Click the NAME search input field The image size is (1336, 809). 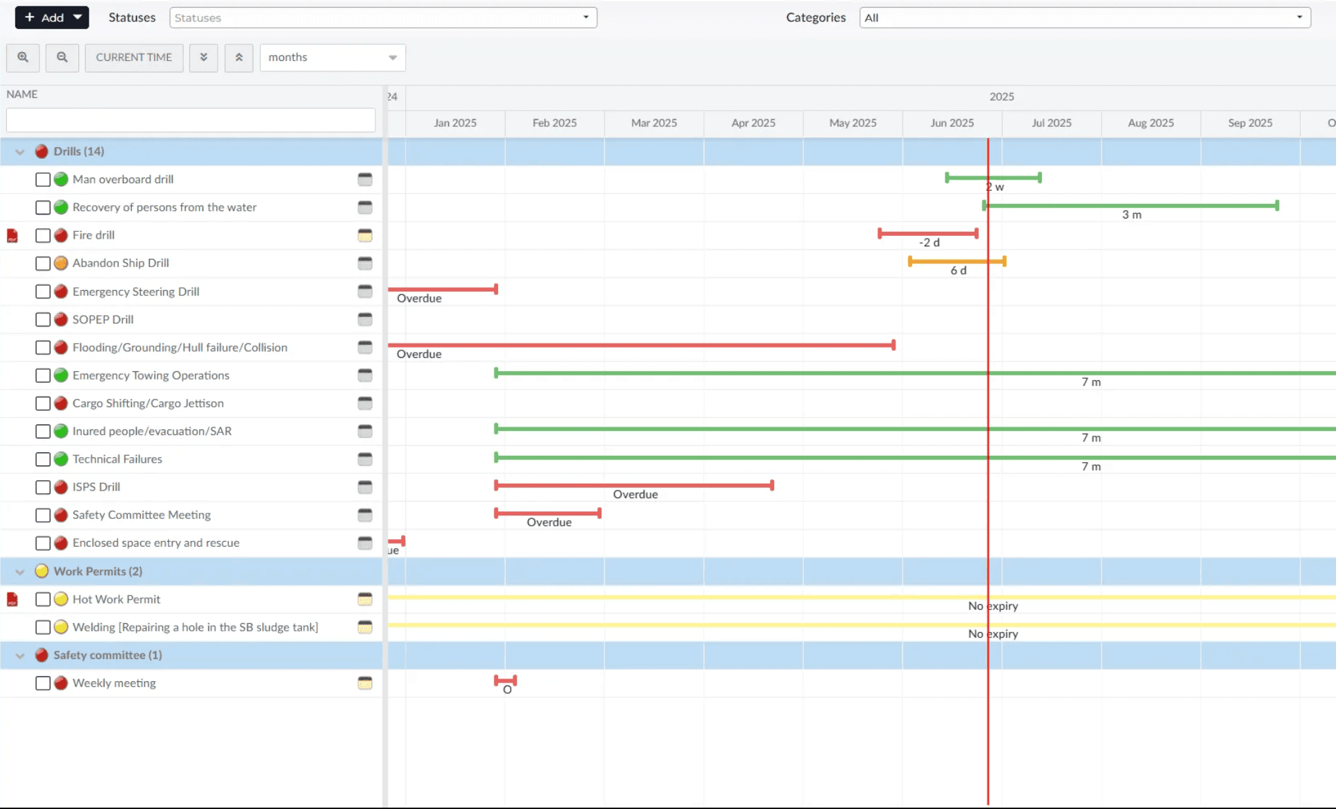191,120
